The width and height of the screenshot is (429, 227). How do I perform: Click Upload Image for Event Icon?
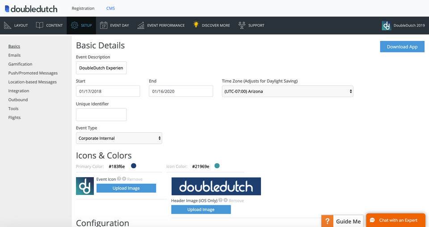[x=126, y=188]
